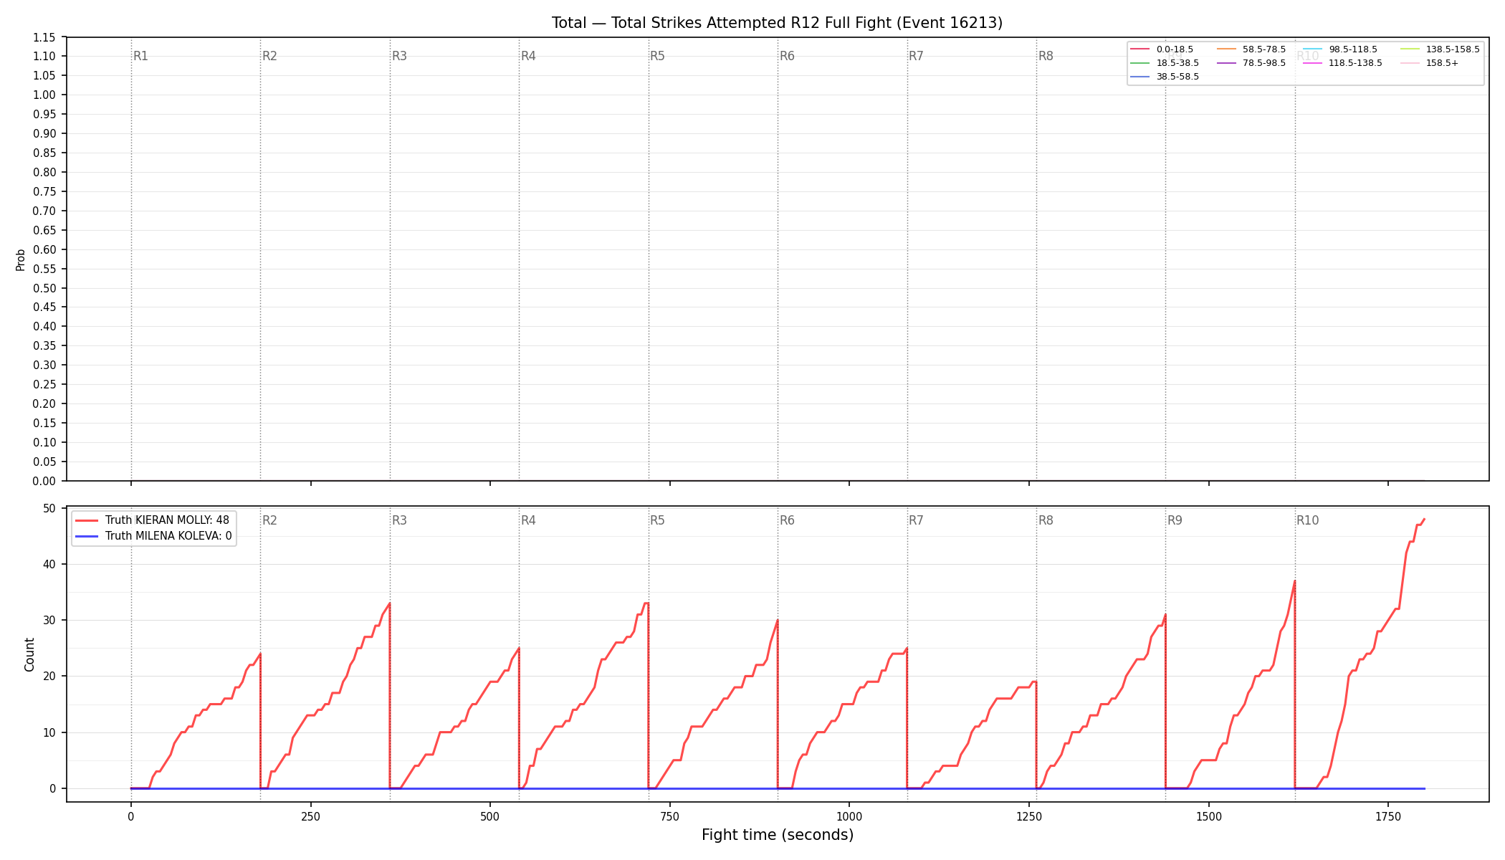Click the 750 tick on time axis
Image resolution: width=1505 pixels, height=860 pixels.
point(670,816)
